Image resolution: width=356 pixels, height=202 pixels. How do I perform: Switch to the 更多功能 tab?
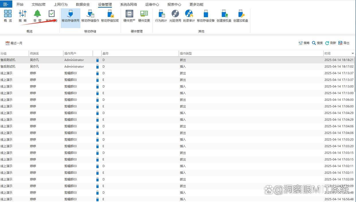point(196,5)
